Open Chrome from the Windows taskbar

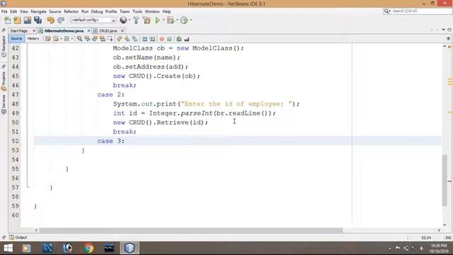pos(88,248)
